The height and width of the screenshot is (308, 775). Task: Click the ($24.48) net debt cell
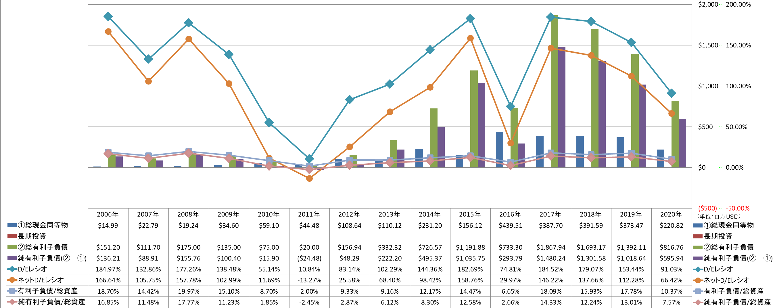point(309,258)
